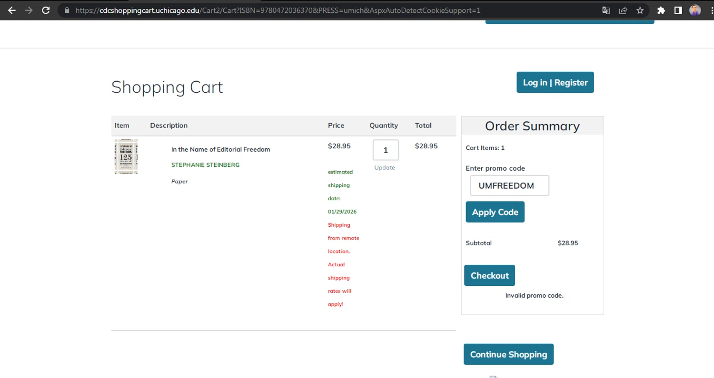Click the browser forward arrow

[29, 10]
